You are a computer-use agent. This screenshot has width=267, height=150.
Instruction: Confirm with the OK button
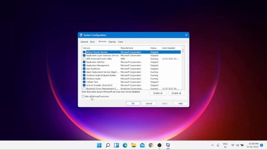pyautogui.click(x=133, y=103)
